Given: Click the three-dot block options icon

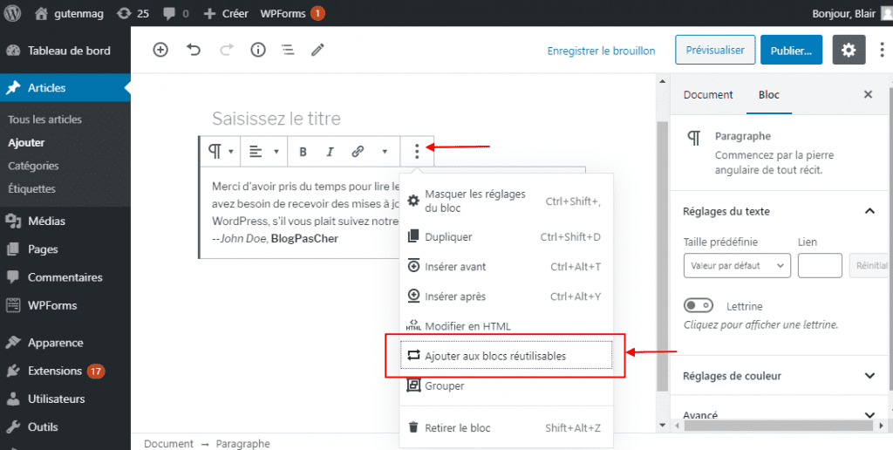Looking at the screenshot, I should [417, 152].
